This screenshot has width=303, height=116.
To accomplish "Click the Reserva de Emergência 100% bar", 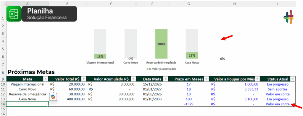I will [x=161, y=44].
